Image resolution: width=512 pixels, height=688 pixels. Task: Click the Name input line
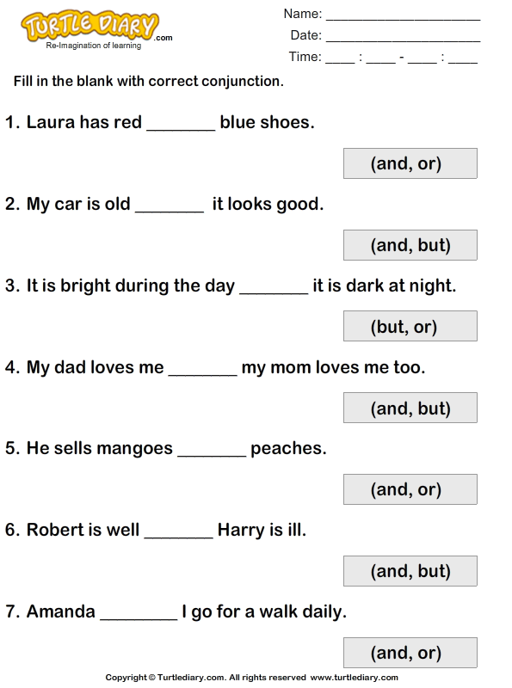(403, 19)
